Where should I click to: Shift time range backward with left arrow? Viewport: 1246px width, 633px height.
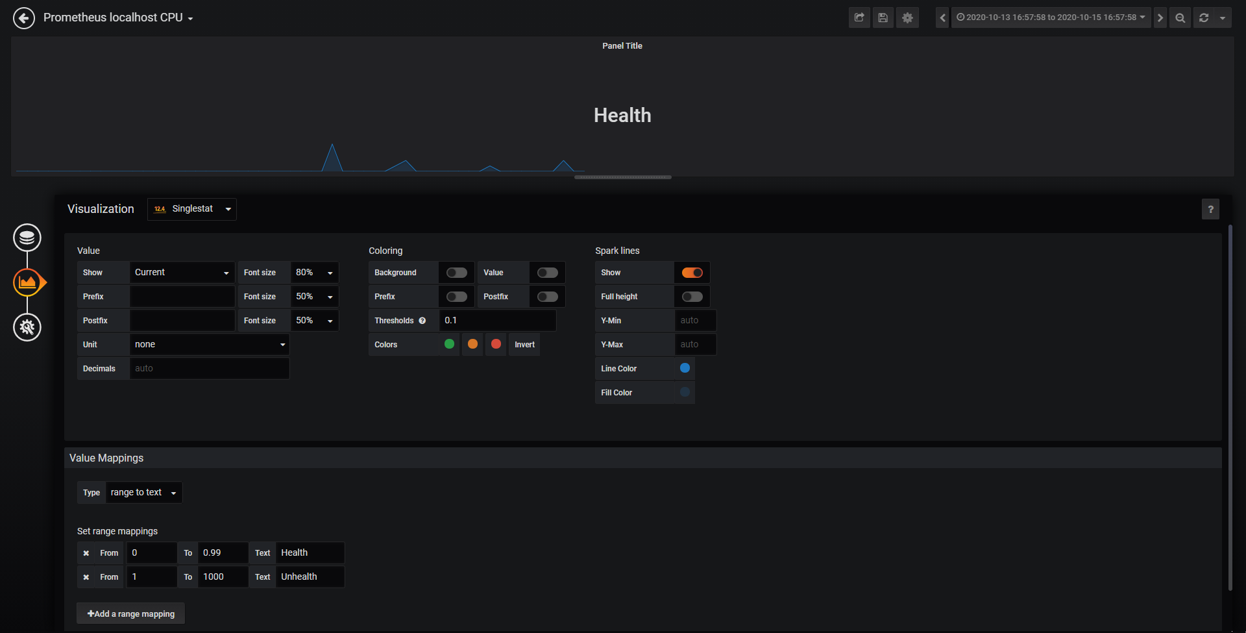[x=942, y=18]
